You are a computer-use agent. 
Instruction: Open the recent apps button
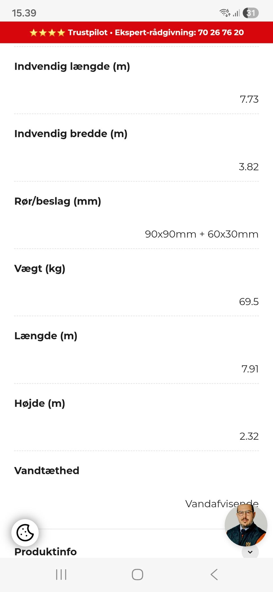tap(61, 574)
